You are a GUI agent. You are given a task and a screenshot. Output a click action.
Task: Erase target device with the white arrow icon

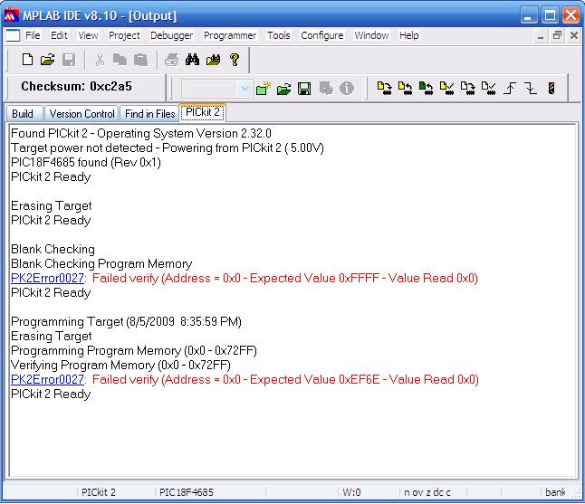[x=468, y=89]
